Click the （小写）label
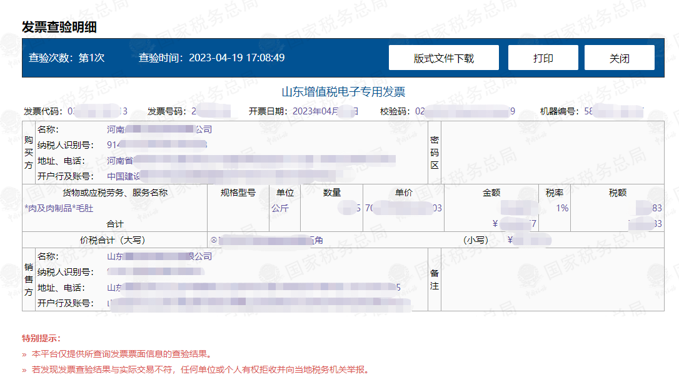Viewport: 679px width, 382px height. point(476,240)
